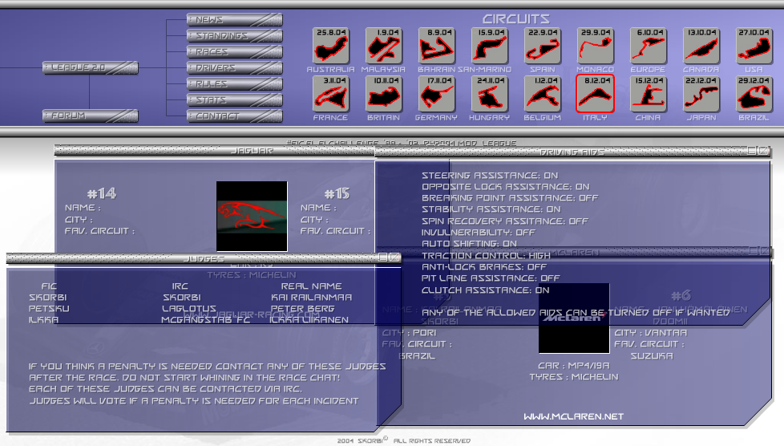784x446 pixels.
Task: Click the 'City : Vantaa' text
Action: (650, 333)
